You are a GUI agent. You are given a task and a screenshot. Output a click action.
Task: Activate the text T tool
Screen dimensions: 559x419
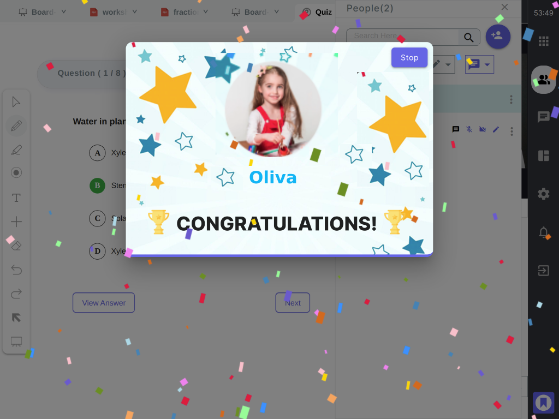pyautogui.click(x=16, y=197)
